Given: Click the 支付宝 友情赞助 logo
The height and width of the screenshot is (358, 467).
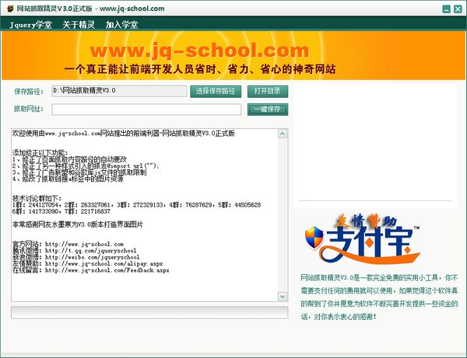Looking at the screenshot, I should pos(362,239).
